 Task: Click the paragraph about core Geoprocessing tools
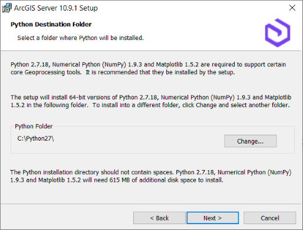click(x=148, y=68)
